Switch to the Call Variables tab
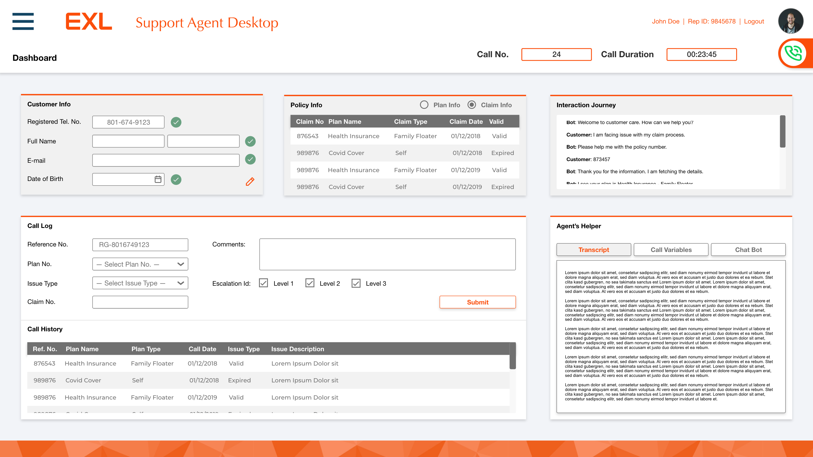Image resolution: width=813 pixels, height=457 pixels. [671, 249]
